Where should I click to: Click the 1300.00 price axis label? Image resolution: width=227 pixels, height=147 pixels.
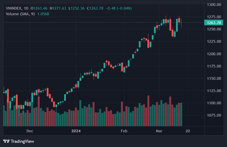214,5
